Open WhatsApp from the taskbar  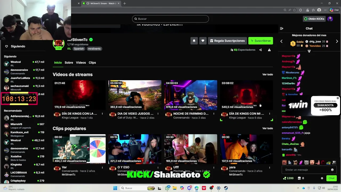pyautogui.click(x=168, y=188)
